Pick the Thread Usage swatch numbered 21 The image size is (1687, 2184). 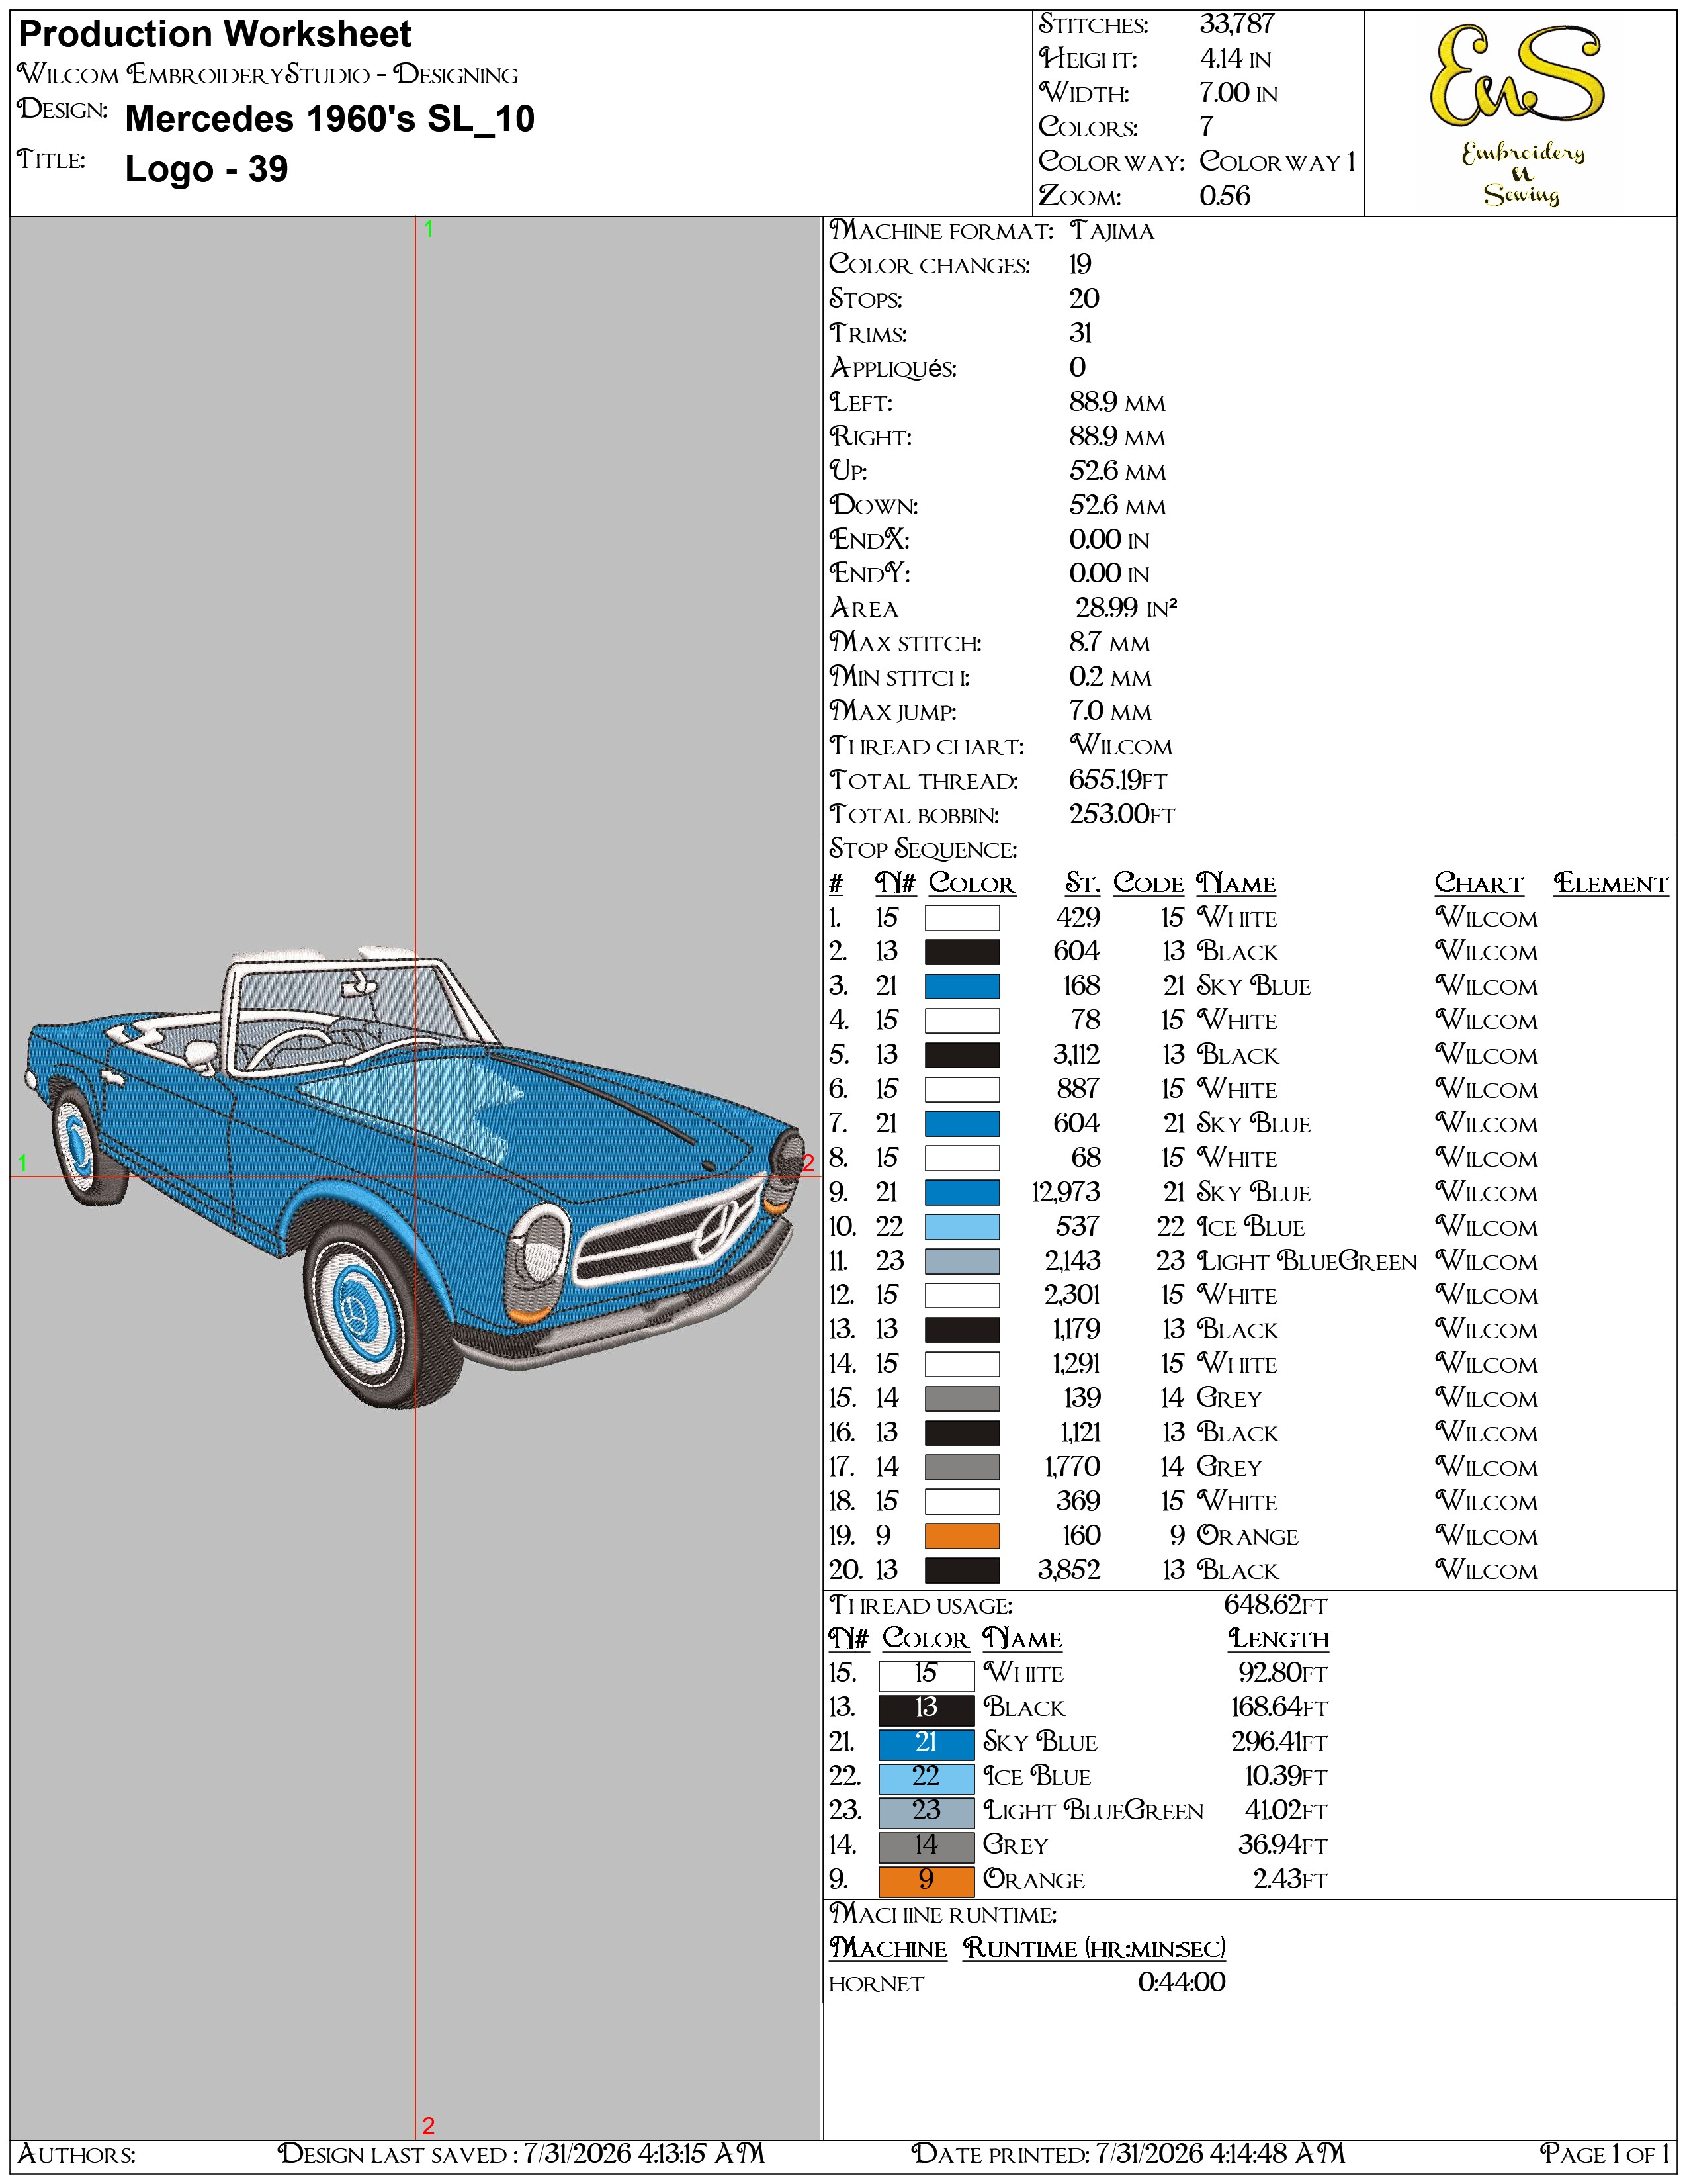pyautogui.click(x=926, y=1744)
